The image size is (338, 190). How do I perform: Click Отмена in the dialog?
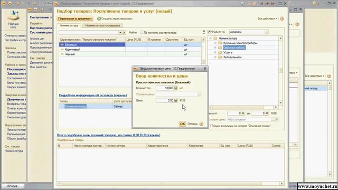click(x=192, y=124)
